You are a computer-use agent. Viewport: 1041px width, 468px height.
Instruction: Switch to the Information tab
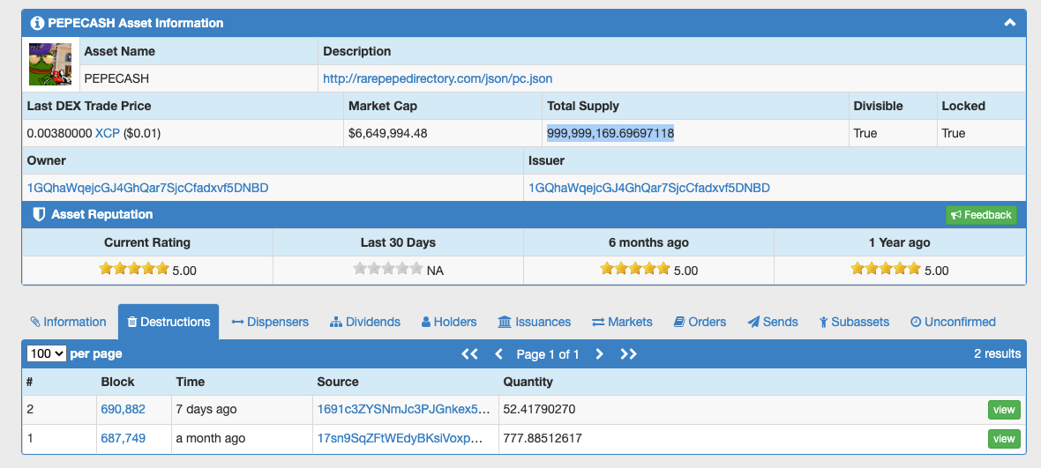pyautogui.click(x=69, y=323)
